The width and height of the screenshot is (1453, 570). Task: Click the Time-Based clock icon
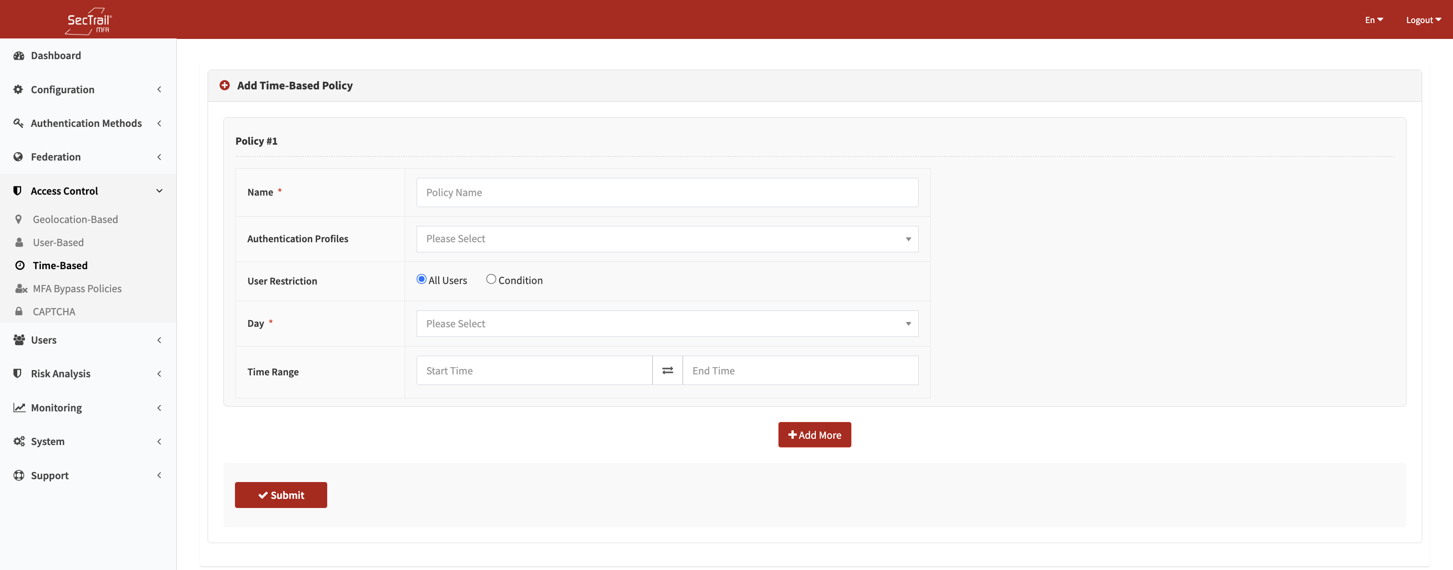[20, 265]
